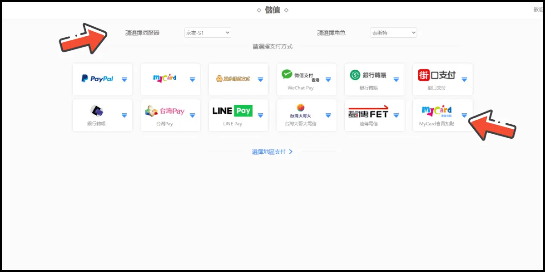Select the purple card bank transfer icon

97,111
